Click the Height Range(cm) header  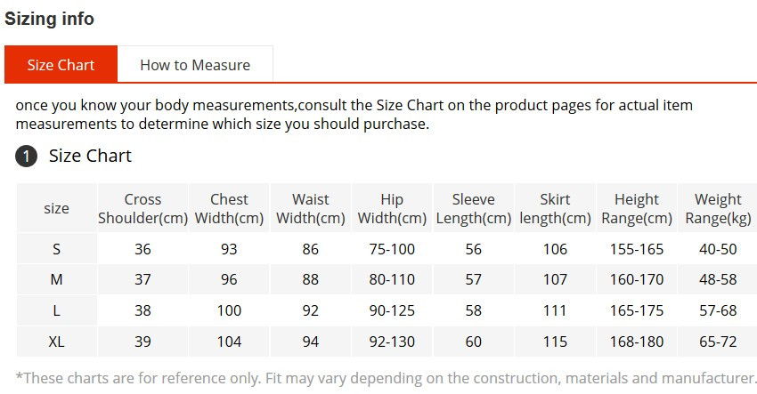pyautogui.click(x=637, y=208)
